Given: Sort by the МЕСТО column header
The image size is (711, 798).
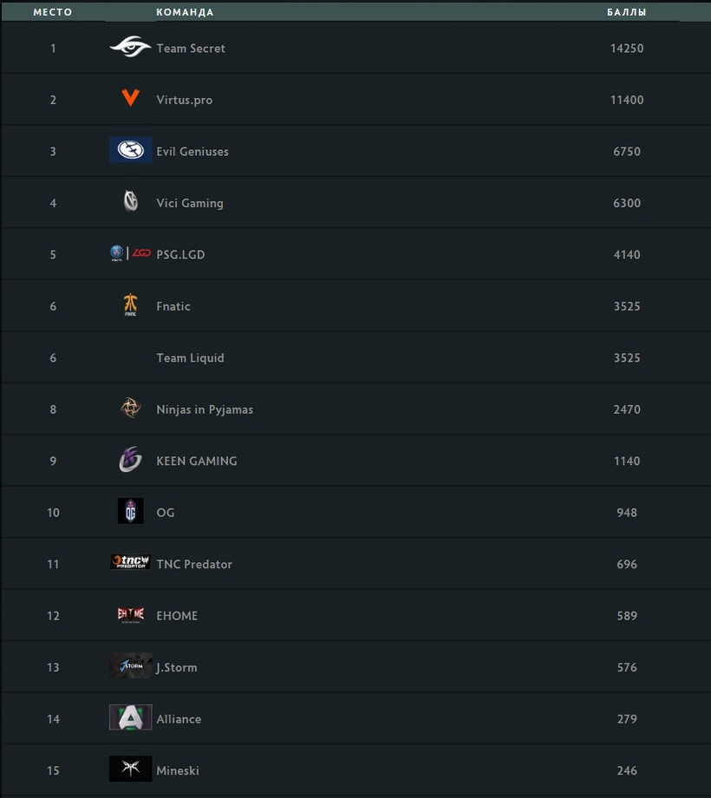Looking at the screenshot, I should [x=53, y=12].
